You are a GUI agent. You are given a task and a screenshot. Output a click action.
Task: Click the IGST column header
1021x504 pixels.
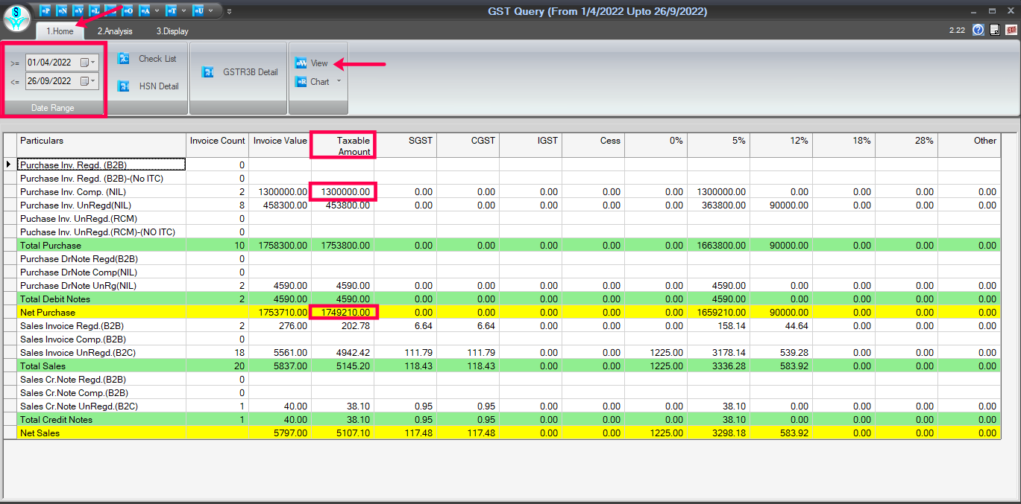click(x=530, y=145)
